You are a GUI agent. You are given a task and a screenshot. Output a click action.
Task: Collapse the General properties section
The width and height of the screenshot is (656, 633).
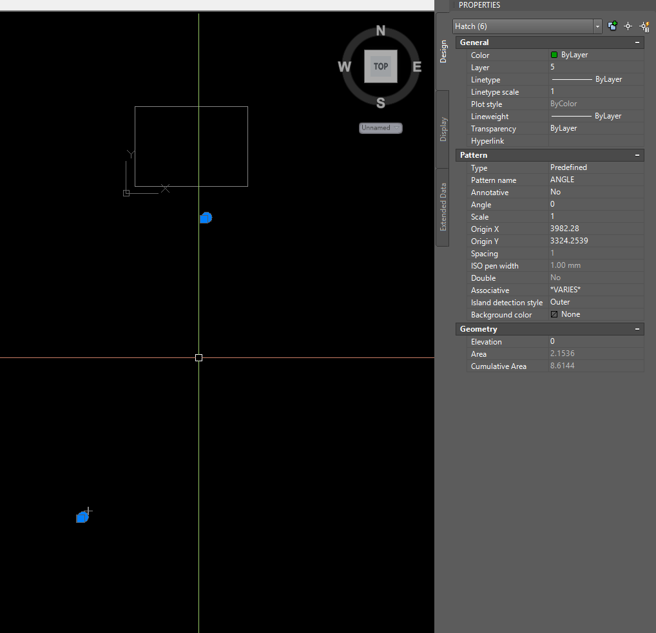coord(637,43)
